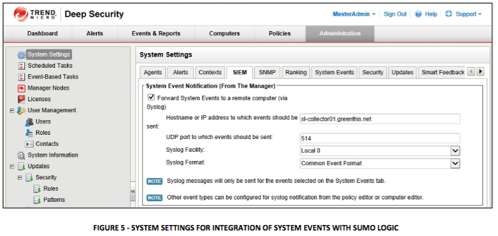Switch to the Agents settings tab
The width and height of the screenshot is (498, 236).
pyautogui.click(x=153, y=73)
